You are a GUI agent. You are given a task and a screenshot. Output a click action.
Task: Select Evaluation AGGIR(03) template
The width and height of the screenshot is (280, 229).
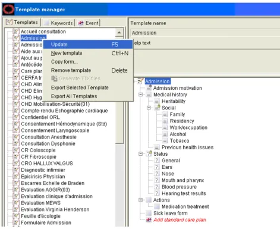click(46, 190)
